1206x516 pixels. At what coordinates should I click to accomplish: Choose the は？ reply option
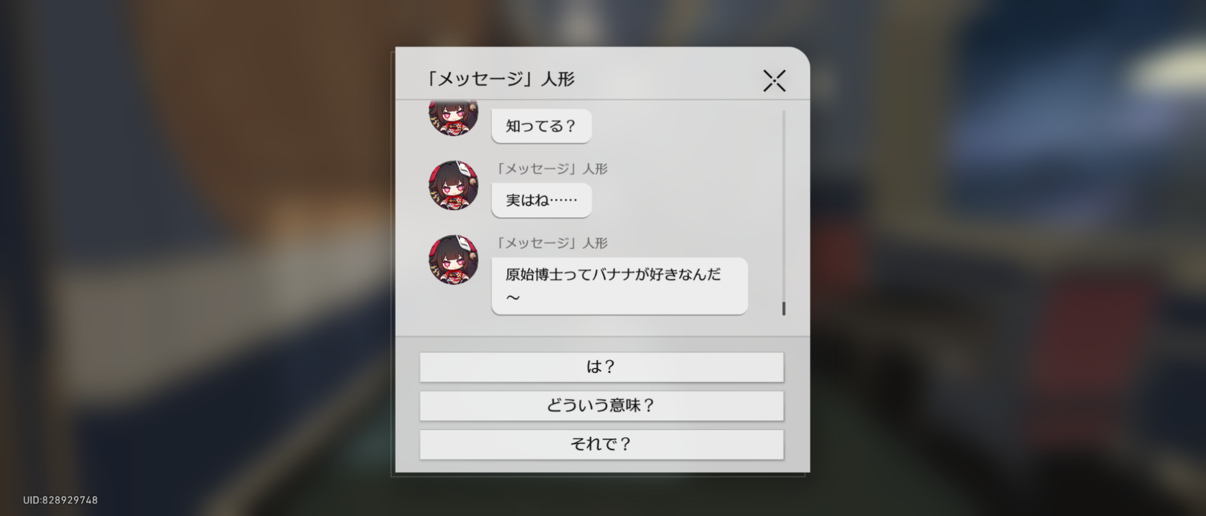602,367
